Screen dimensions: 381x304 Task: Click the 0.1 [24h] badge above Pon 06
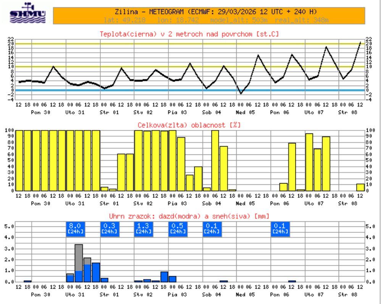pyautogui.click(x=280, y=228)
